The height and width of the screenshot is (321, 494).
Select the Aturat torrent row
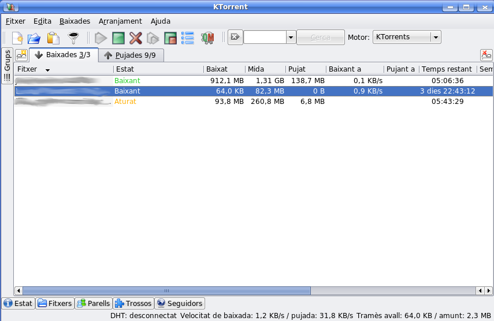[x=254, y=102]
